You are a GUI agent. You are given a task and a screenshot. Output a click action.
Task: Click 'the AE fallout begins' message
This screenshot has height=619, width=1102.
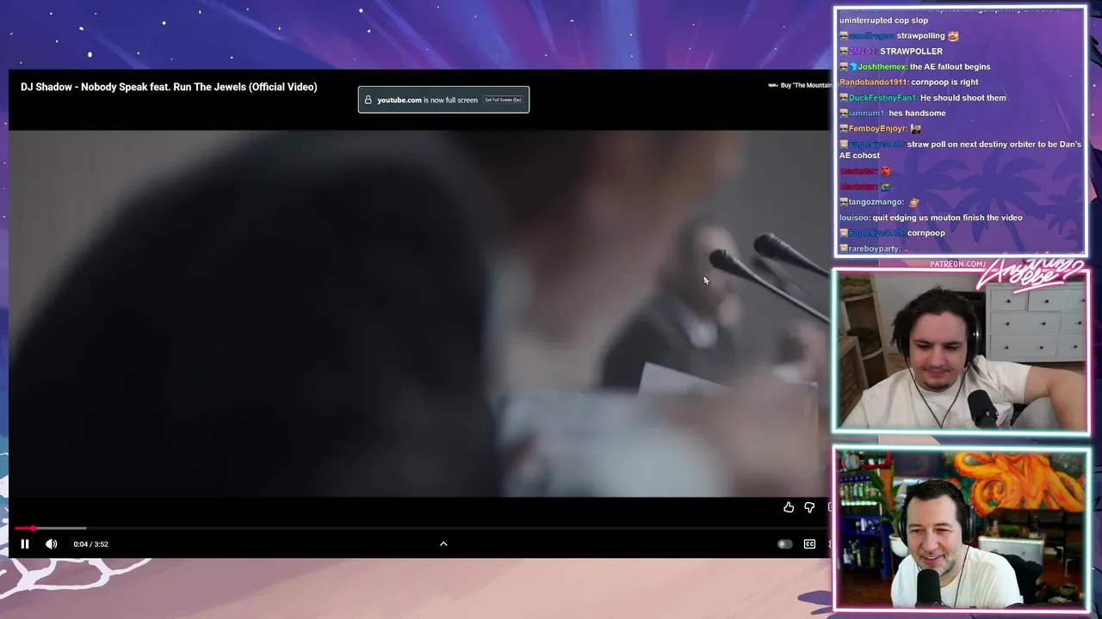tap(950, 67)
